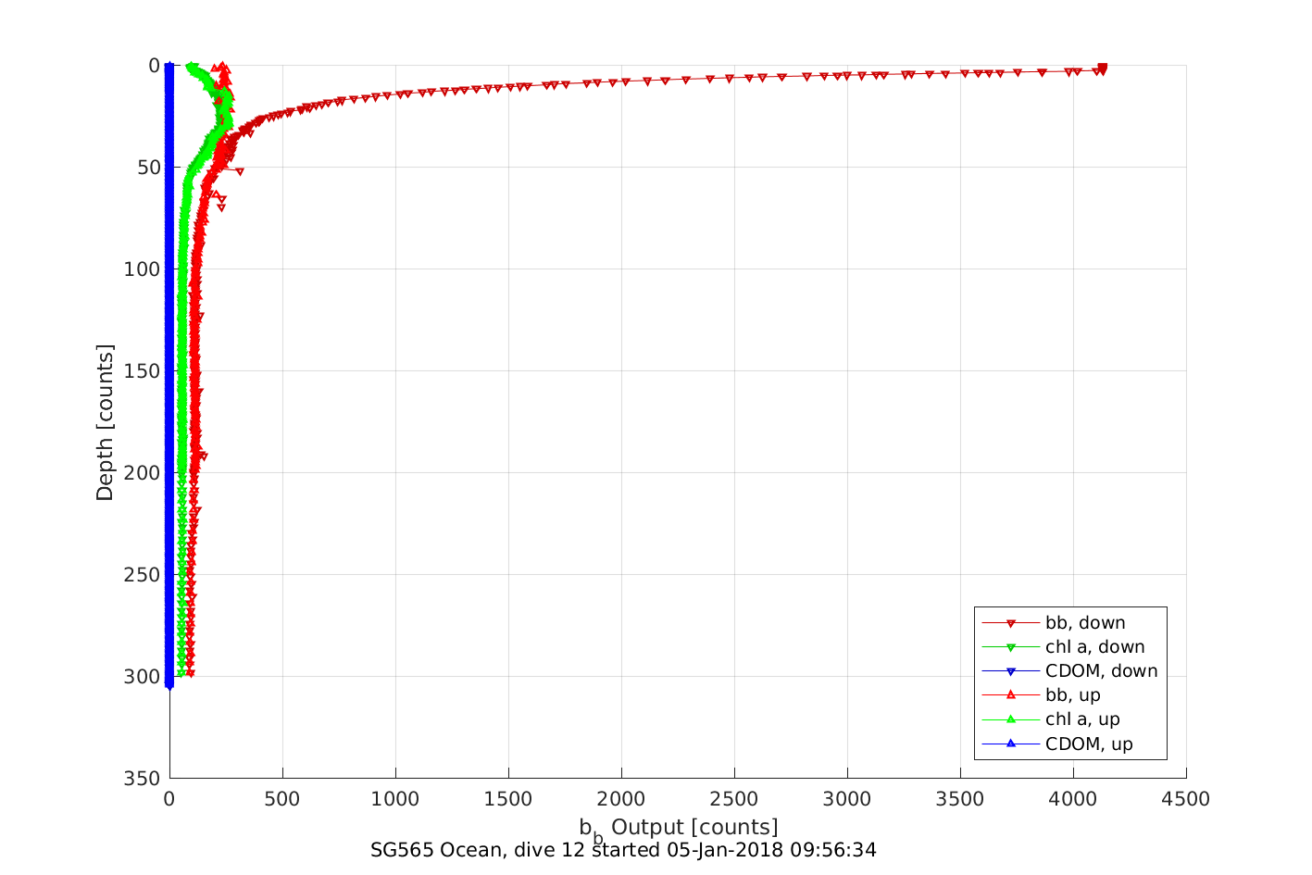Click the x-axis tick label 4500
Viewport: 1312px width, 875px height.
[x=1186, y=799]
